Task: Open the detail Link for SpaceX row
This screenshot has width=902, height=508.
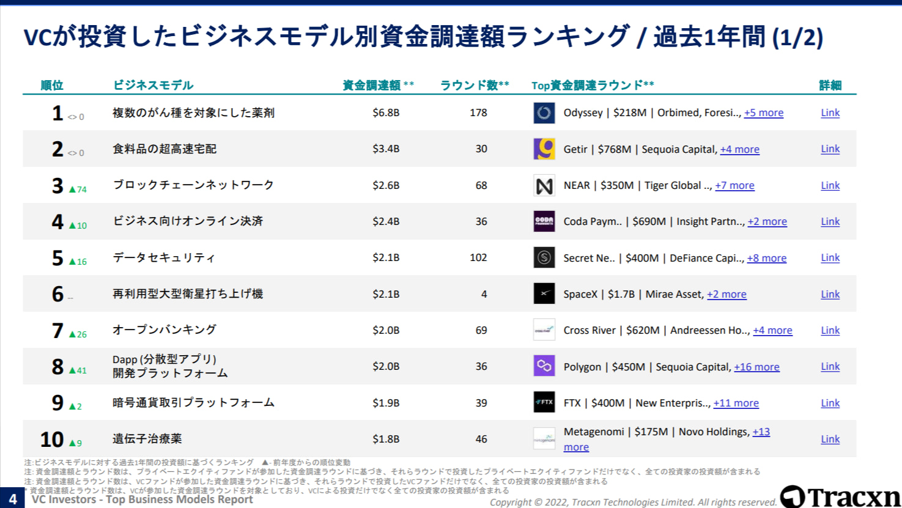Action: tap(830, 295)
